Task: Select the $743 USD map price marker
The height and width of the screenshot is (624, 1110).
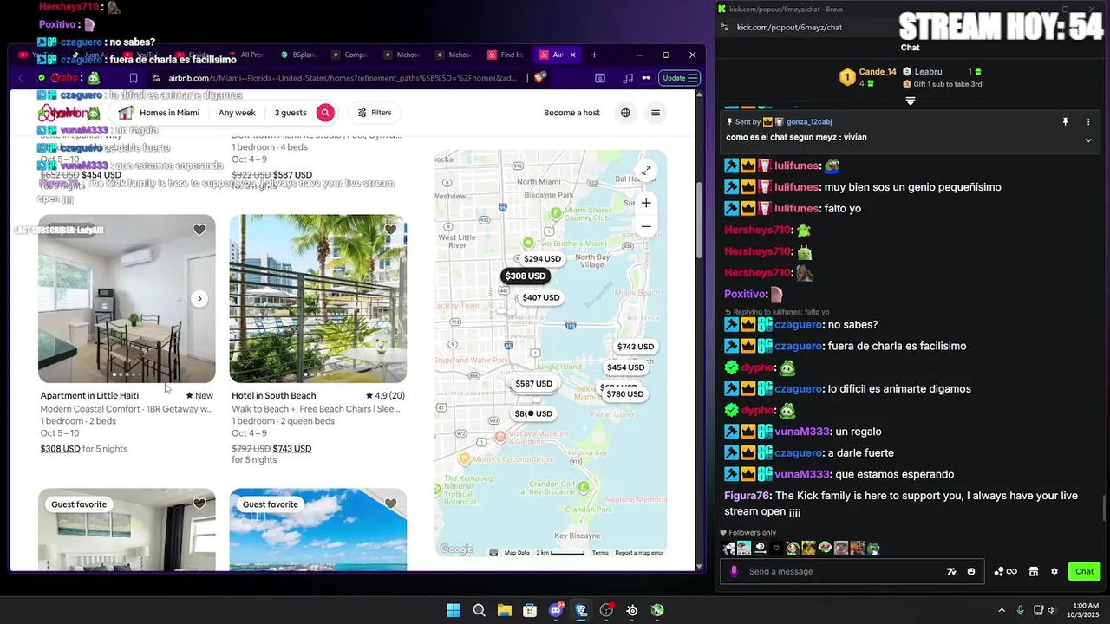Action: point(636,347)
